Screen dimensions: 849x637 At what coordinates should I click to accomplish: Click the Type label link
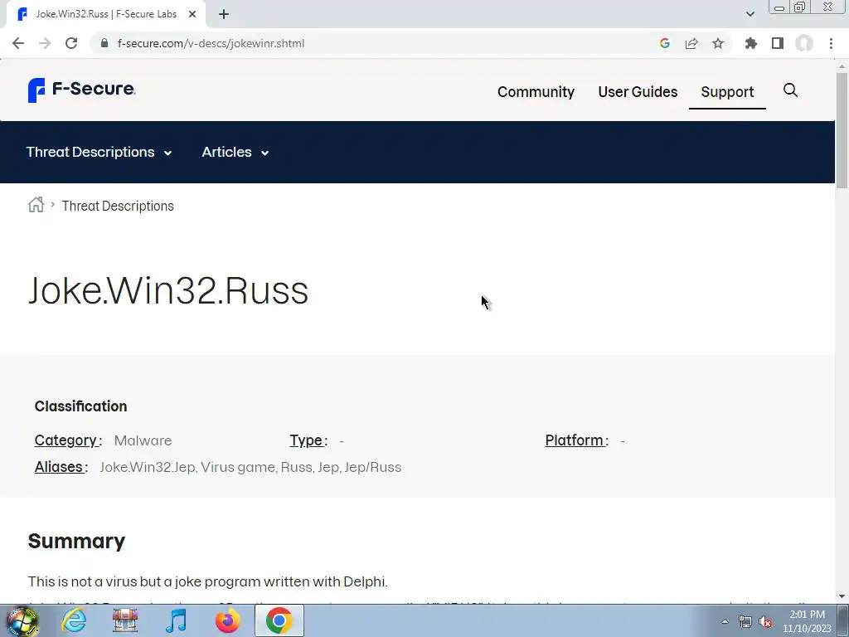tap(307, 440)
